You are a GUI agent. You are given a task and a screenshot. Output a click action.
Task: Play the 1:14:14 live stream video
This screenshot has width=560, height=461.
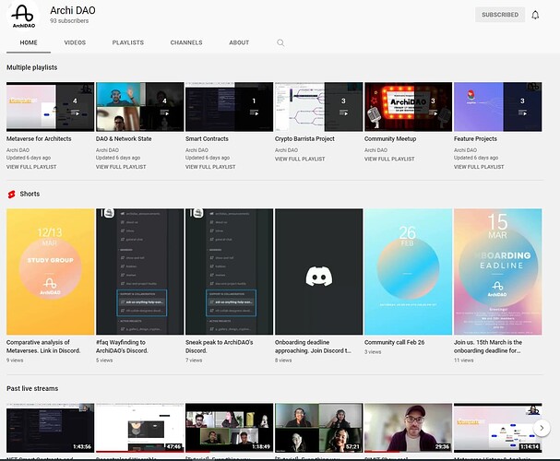pyautogui.click(x=498, y=428)
